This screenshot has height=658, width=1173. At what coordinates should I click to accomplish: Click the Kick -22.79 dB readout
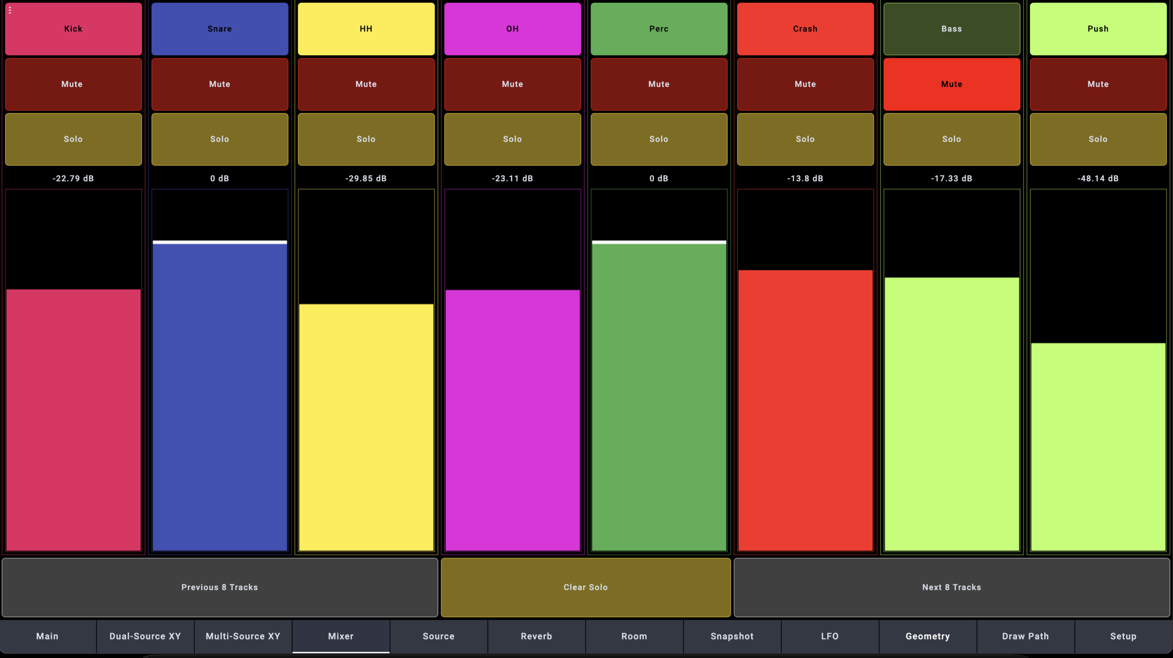click(73, 179)
